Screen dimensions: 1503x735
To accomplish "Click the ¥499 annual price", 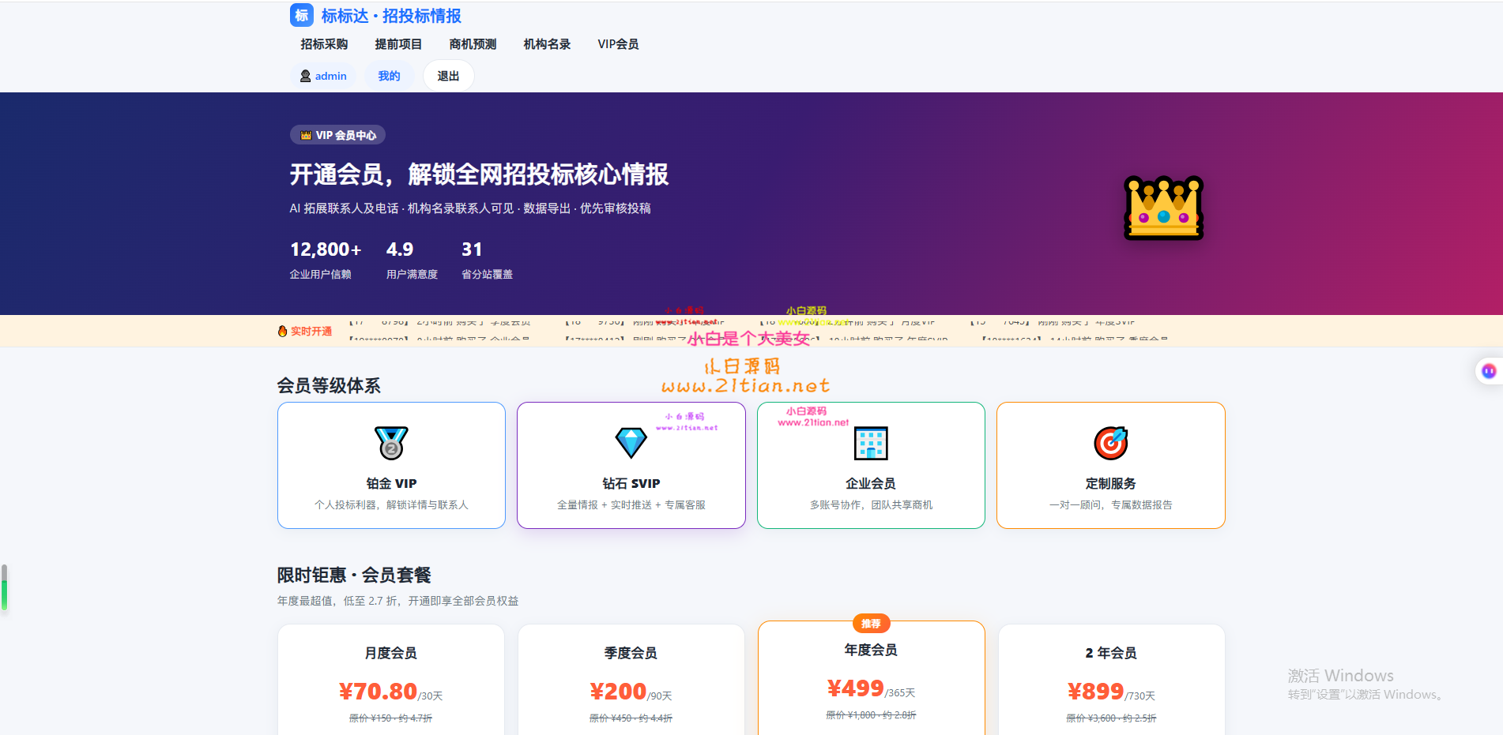I will 855,688.
